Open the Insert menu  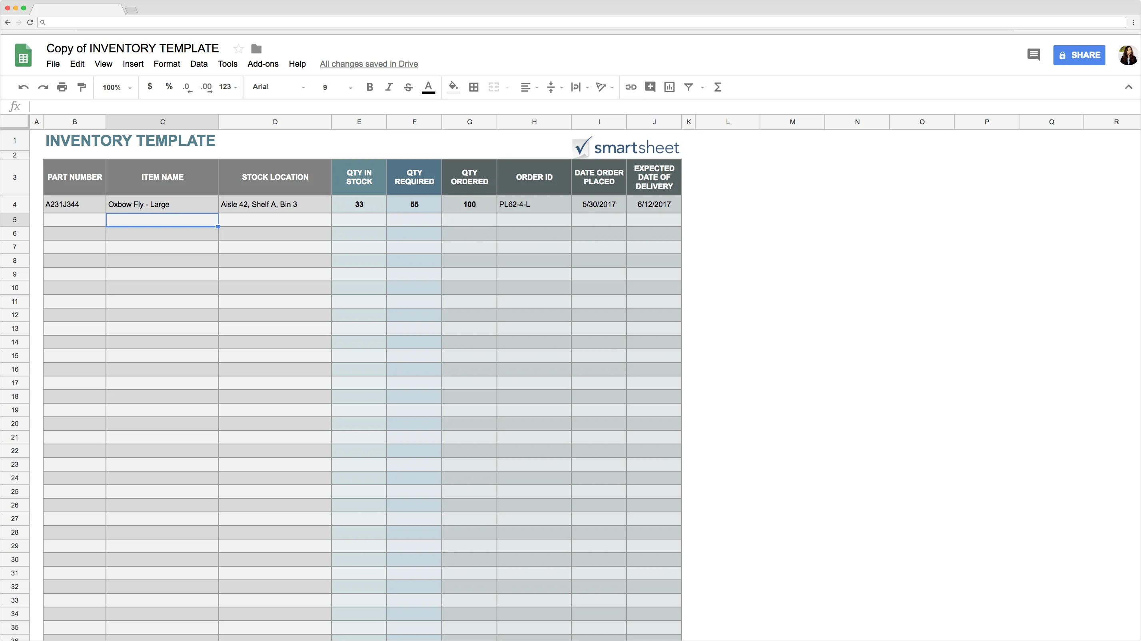coord(133,64)
